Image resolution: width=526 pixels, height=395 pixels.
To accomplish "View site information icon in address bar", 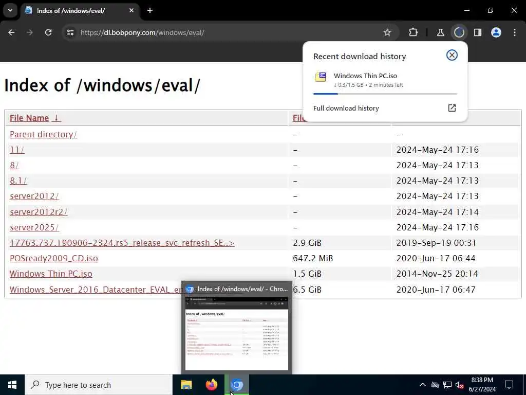I will 70,32.
